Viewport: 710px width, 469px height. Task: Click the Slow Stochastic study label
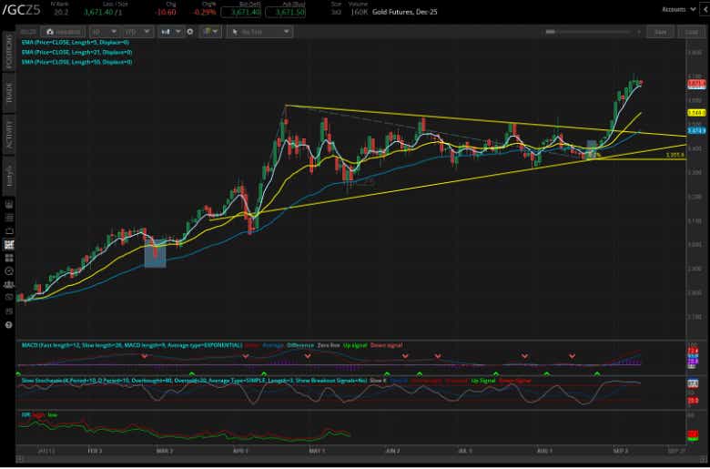(194, 381)
